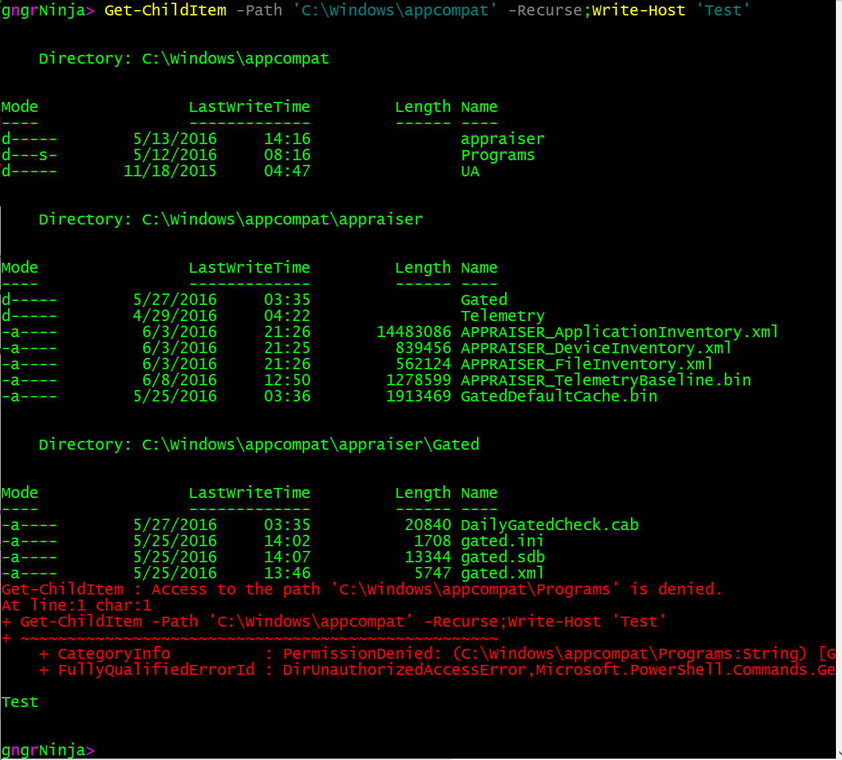
Task: Click the DailyGatedCheck.cab file name
Action: [549, 525]
